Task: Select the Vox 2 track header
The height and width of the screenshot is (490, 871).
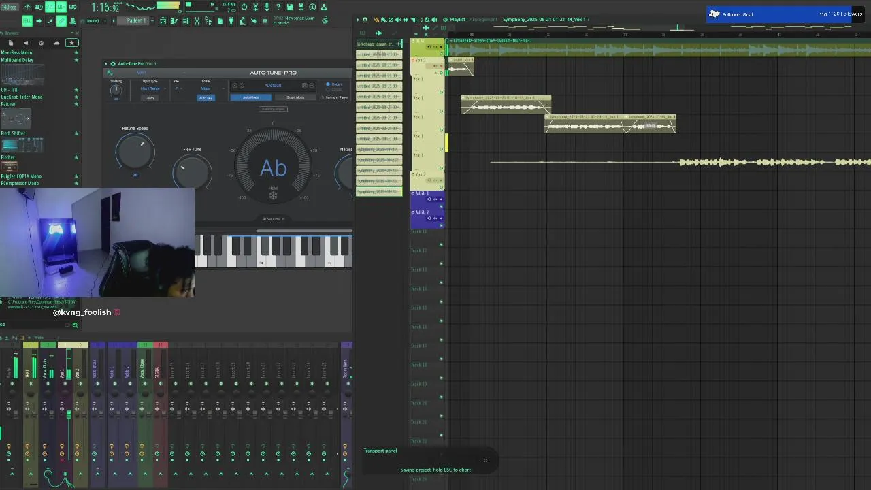Action: (x=427, y=180)
